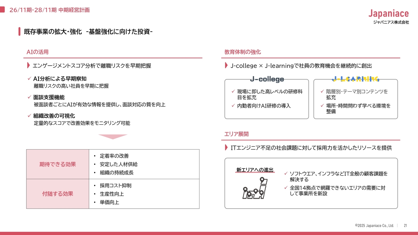This screenshot has height=235, width=418.
Task: Select the 教育体制の強化 section heading
Action: pos(243,52)
